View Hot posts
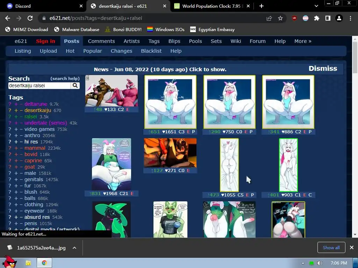This screenshot has width=358, height=268. [x=70, y=51]
